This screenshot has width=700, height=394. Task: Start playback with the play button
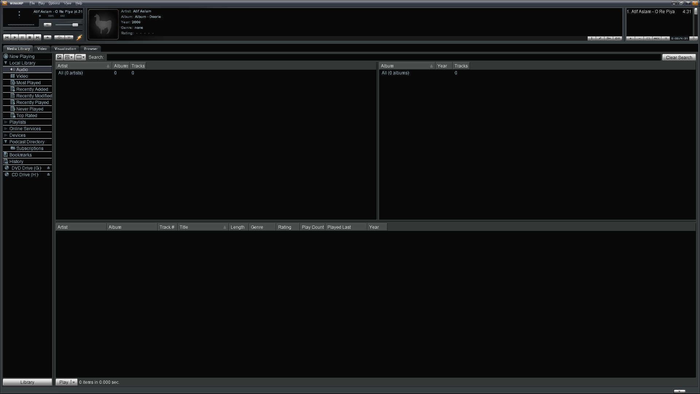tap(15, 37)
